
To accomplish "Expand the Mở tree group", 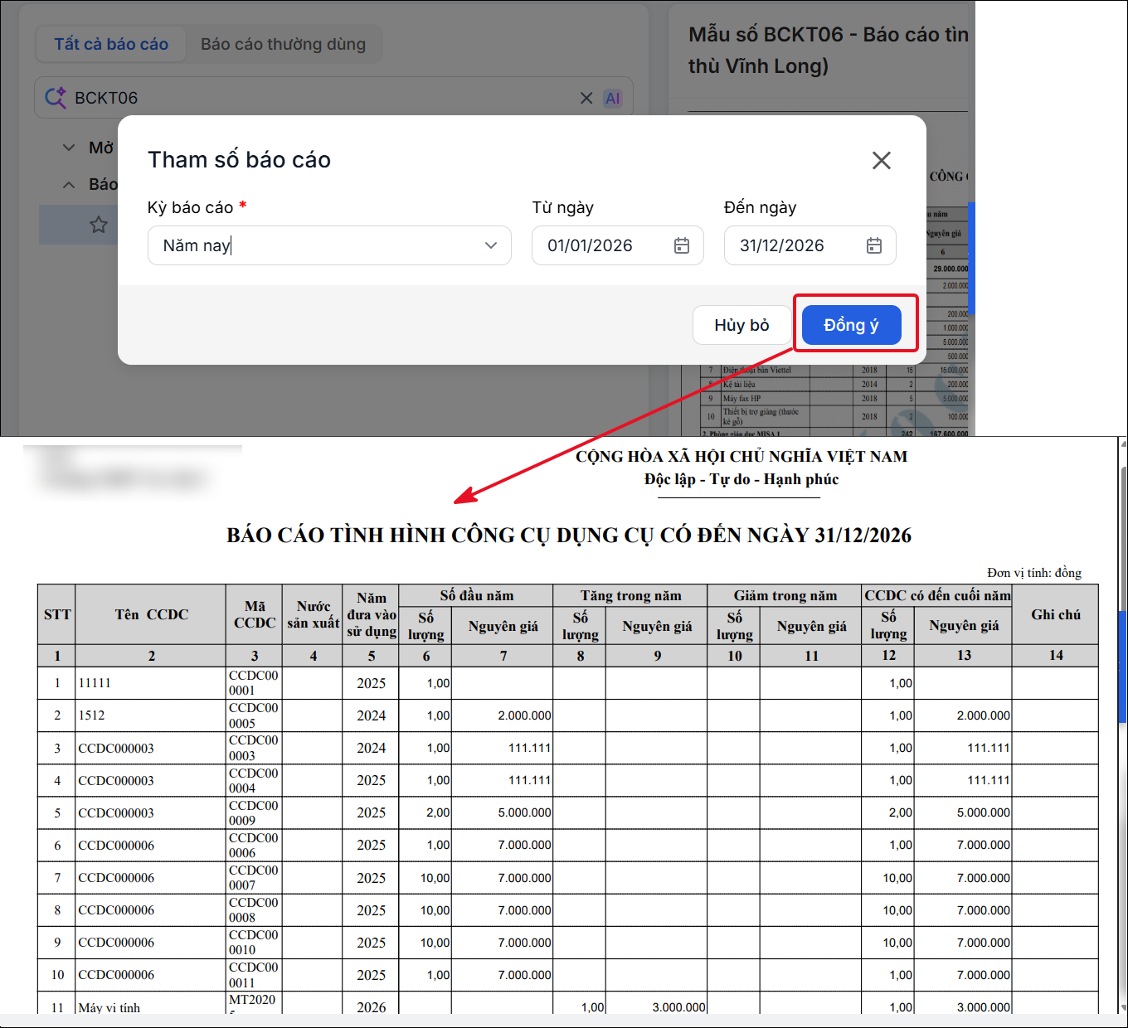I will point(69,148).
